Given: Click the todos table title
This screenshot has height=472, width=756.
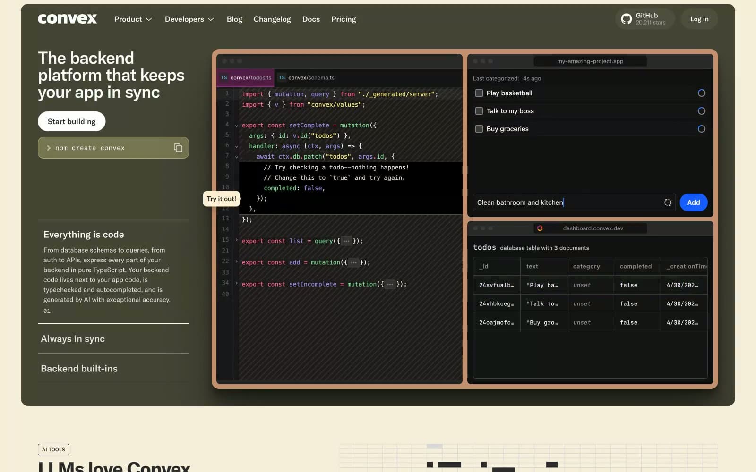Looking at the screenshot, I should pos(484,247).
